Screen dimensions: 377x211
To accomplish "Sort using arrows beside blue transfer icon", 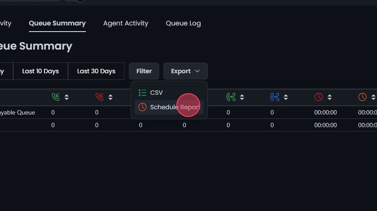I will coord(286,97).
